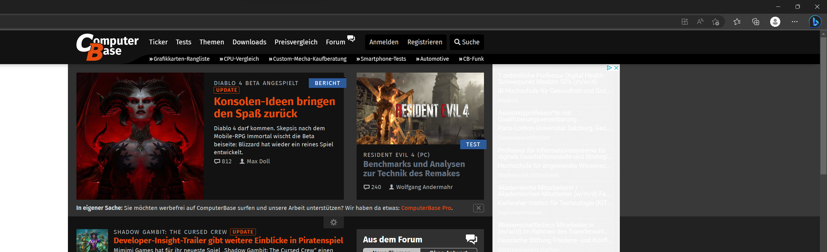Open Smartphone-Tests link
827x252 pixels.
pyautogui.click(x=381, y=59)
